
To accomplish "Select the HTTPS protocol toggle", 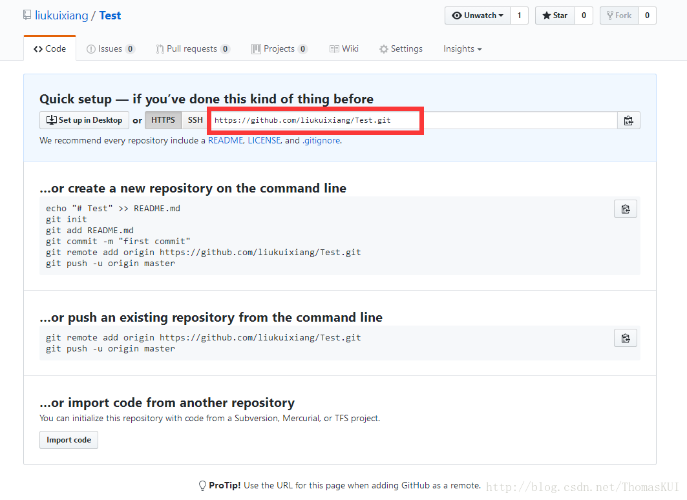I will click(x=163, y=120).
